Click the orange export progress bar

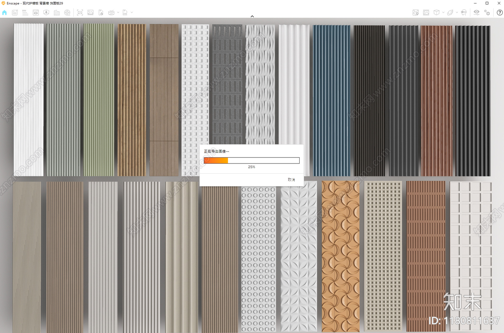[x=251, y=161]
